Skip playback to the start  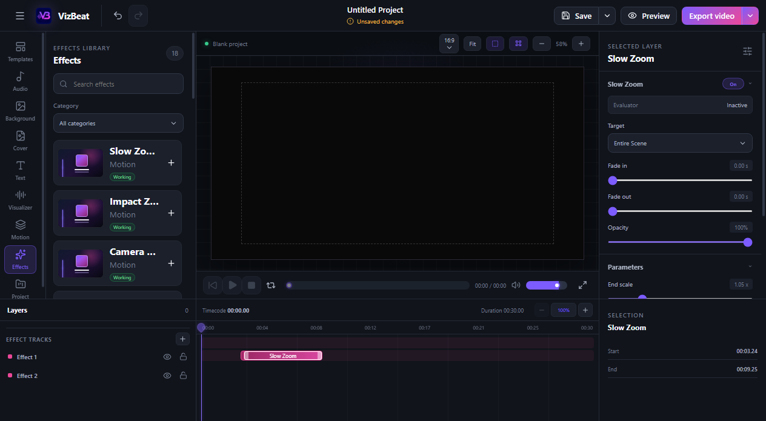click(213, 285)
